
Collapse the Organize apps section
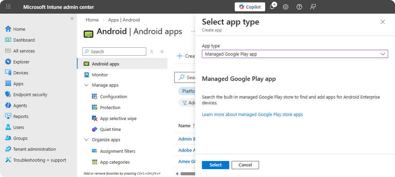point(86,140)
